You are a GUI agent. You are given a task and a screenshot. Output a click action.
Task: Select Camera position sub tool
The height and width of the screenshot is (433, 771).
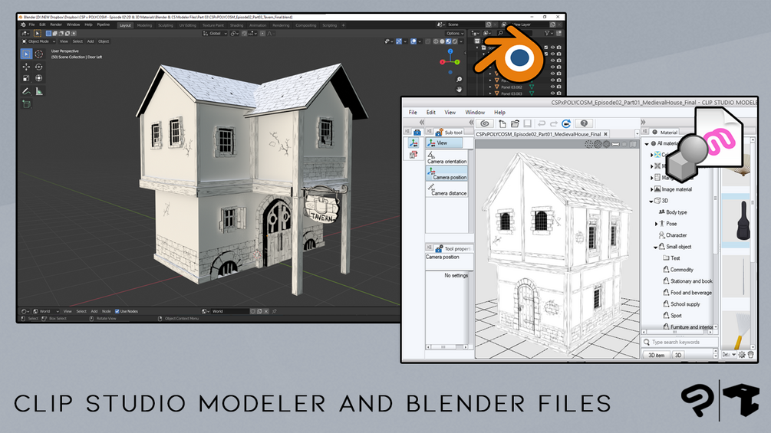tap(446, 174)
